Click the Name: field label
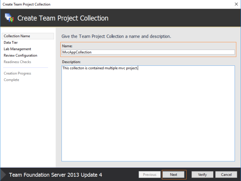Image resolution: width=241 pixels, height=181 pixels. 67,46
